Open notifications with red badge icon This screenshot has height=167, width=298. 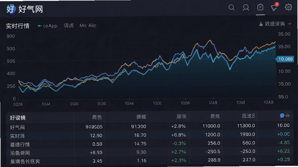point(275,7)
